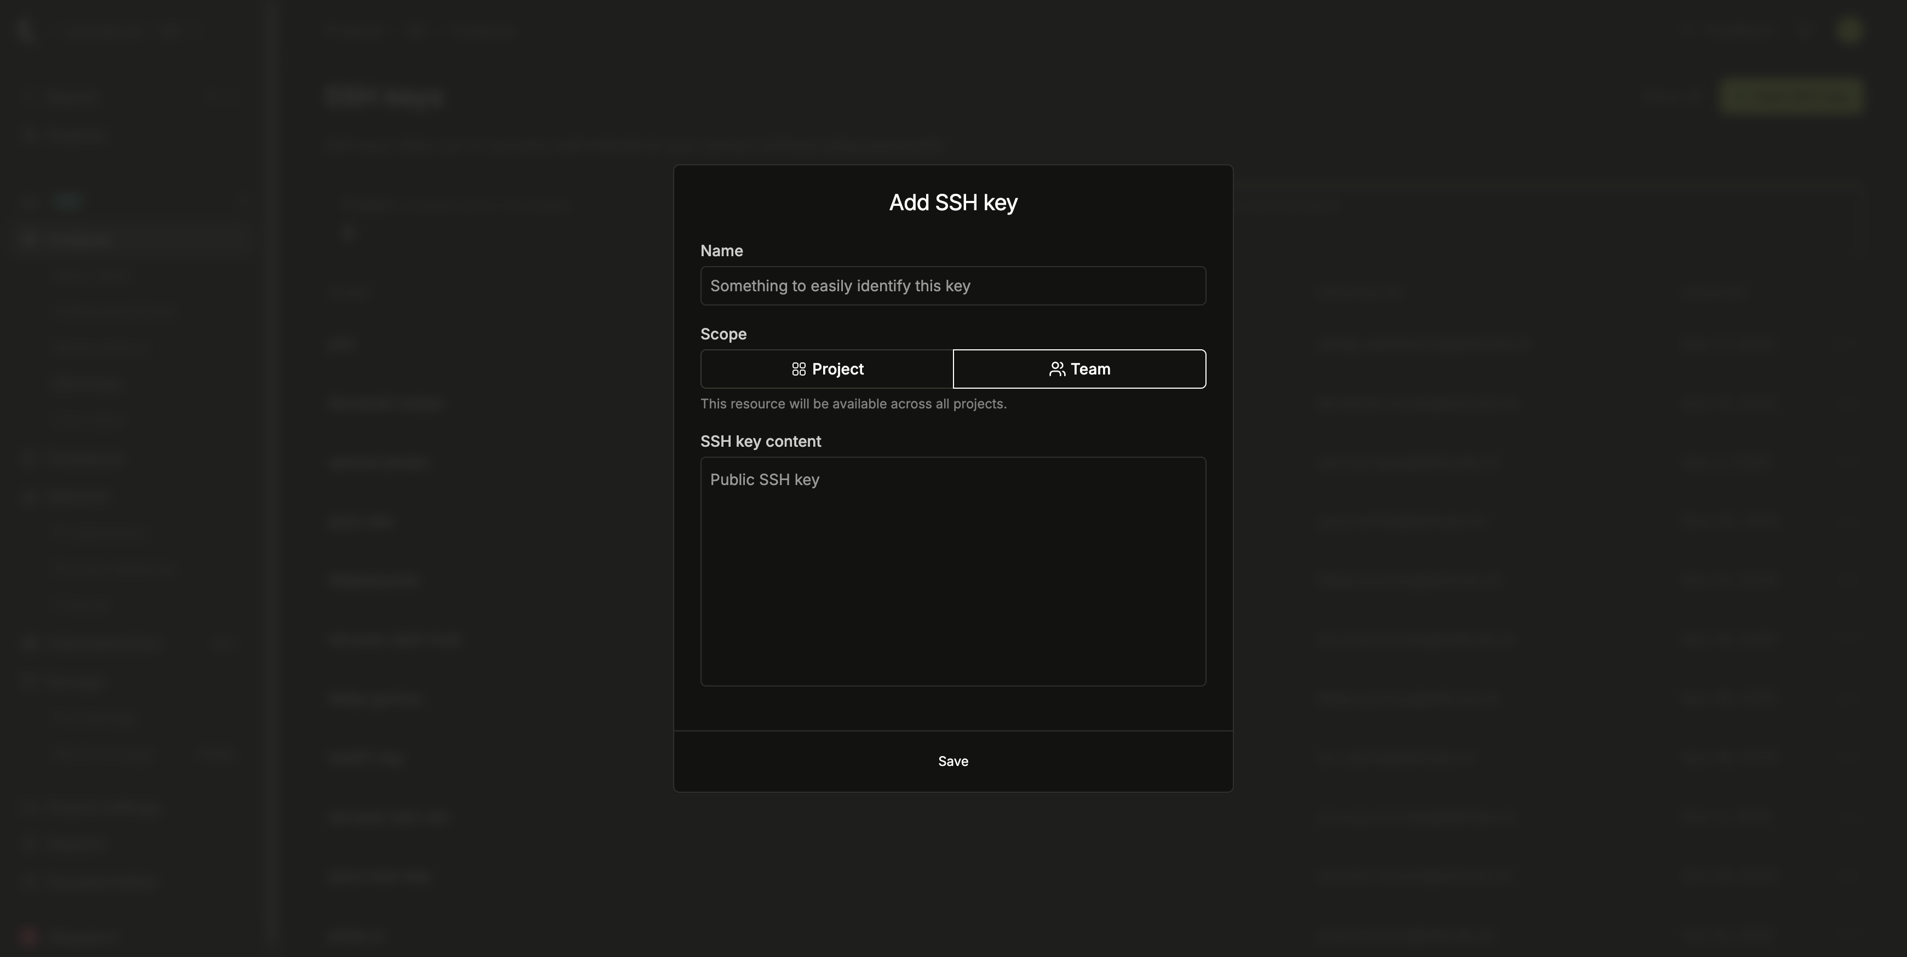The image size is (1907, 957).
Task: Click the people icon inside the Team button
Action: (x=1057, y=368)
